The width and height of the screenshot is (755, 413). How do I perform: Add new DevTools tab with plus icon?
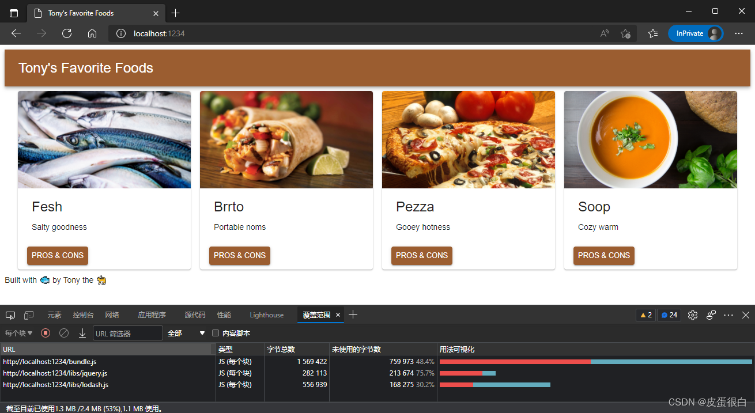353,315
